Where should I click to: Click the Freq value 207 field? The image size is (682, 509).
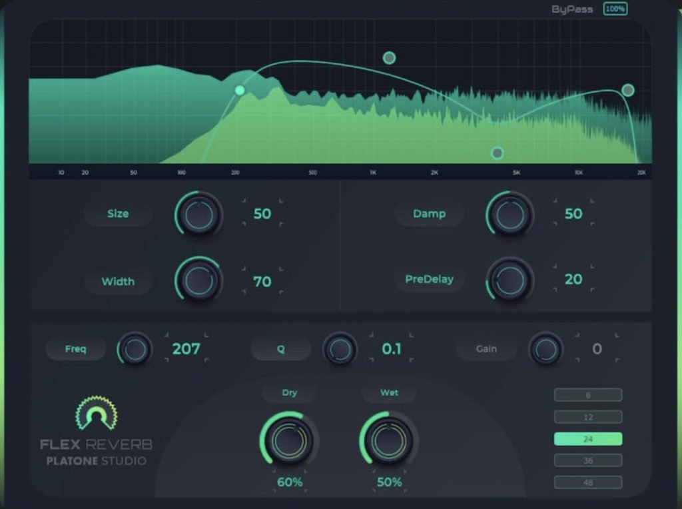186,349
